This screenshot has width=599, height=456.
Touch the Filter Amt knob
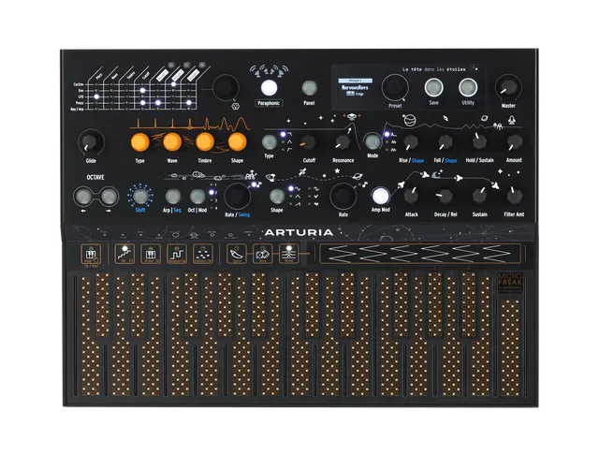514,197
